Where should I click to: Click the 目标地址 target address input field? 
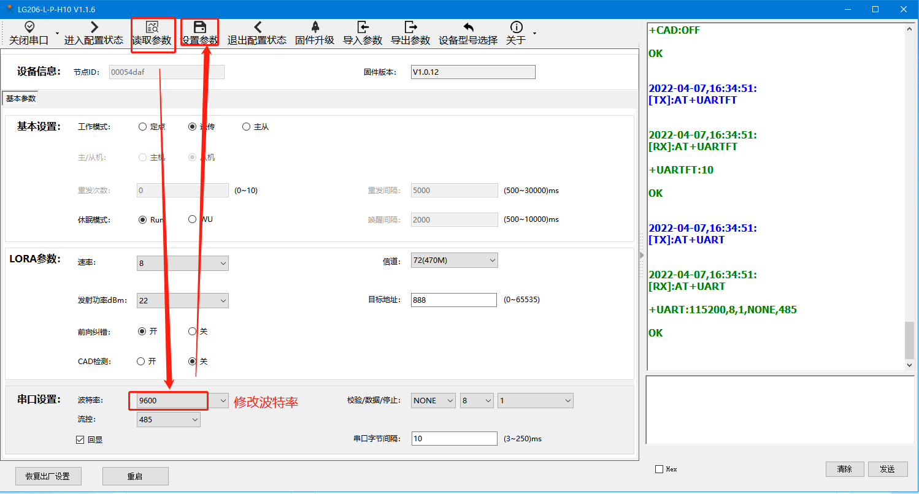[453, 300]
